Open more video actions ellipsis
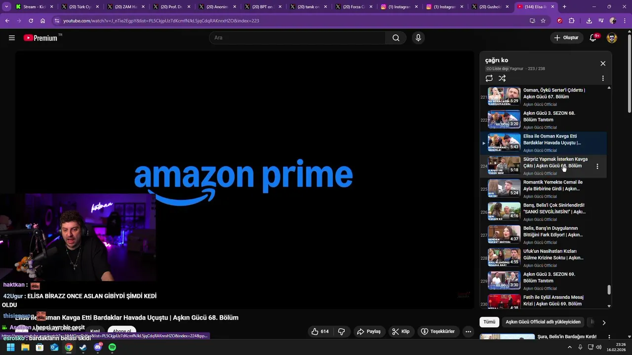 click(468, 331)
